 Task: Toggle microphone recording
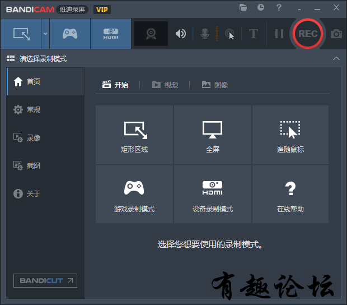[x=205, y=34]
